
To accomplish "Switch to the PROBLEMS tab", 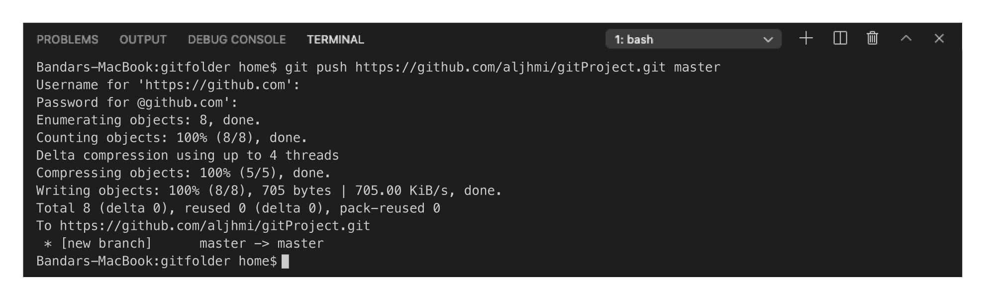I will (68, 39).
